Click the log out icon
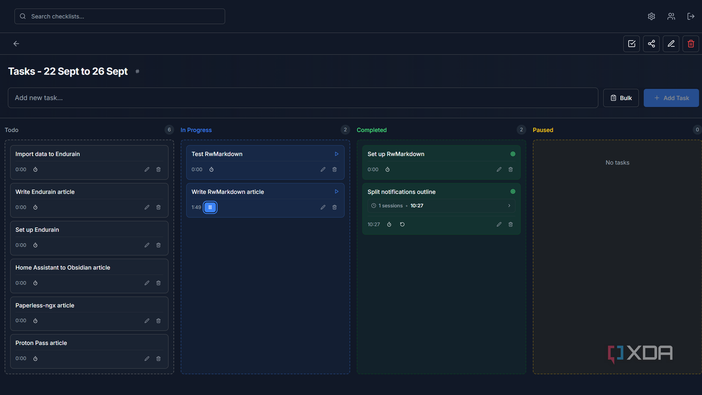The image size is (702, 395). (x=691, y=16)
